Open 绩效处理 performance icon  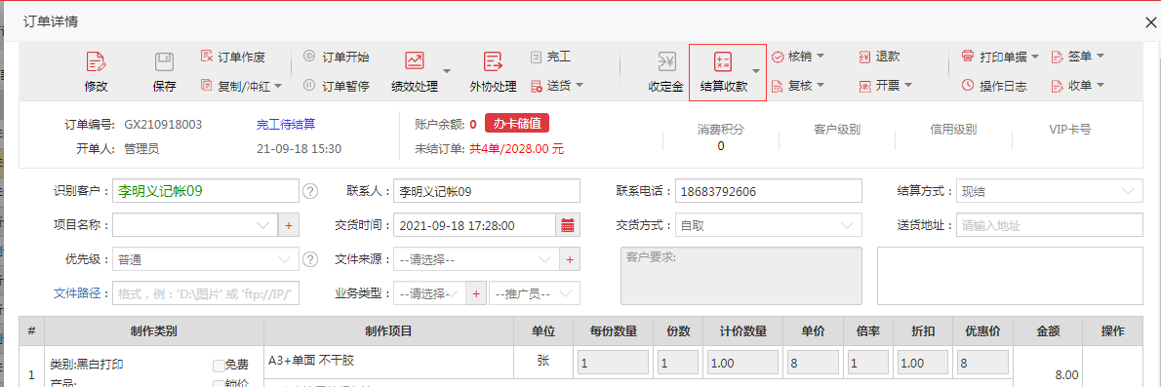click(x=414, y=61)
